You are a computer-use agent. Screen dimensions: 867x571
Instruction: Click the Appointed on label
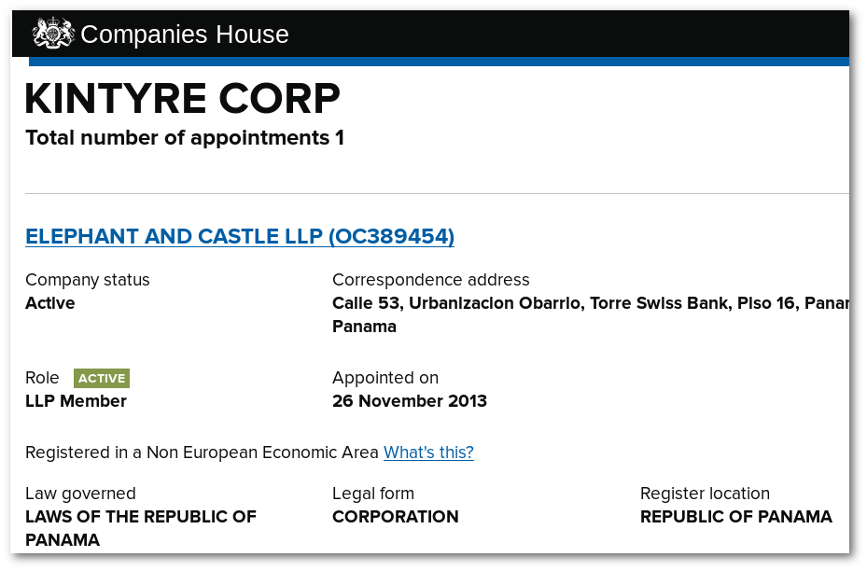tap(385, 378)
